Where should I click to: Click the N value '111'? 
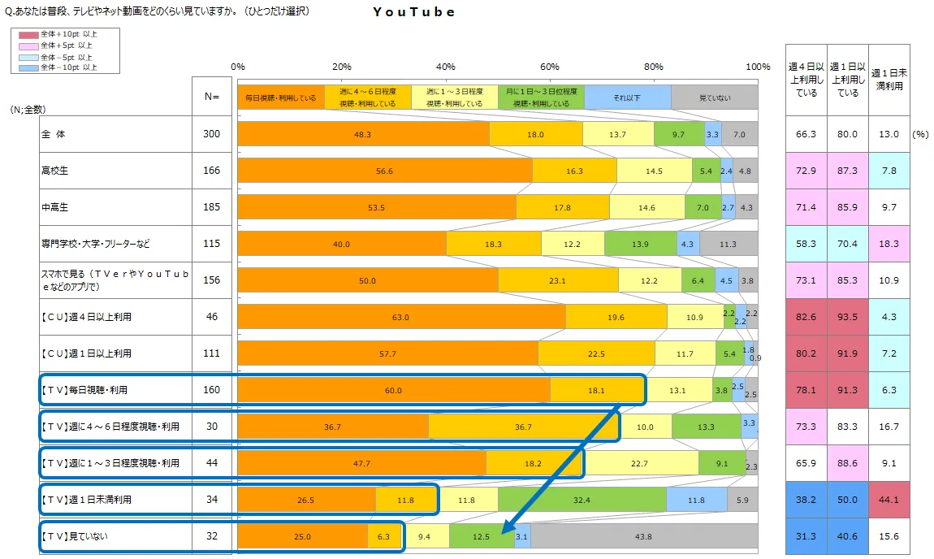click(211, 353)
